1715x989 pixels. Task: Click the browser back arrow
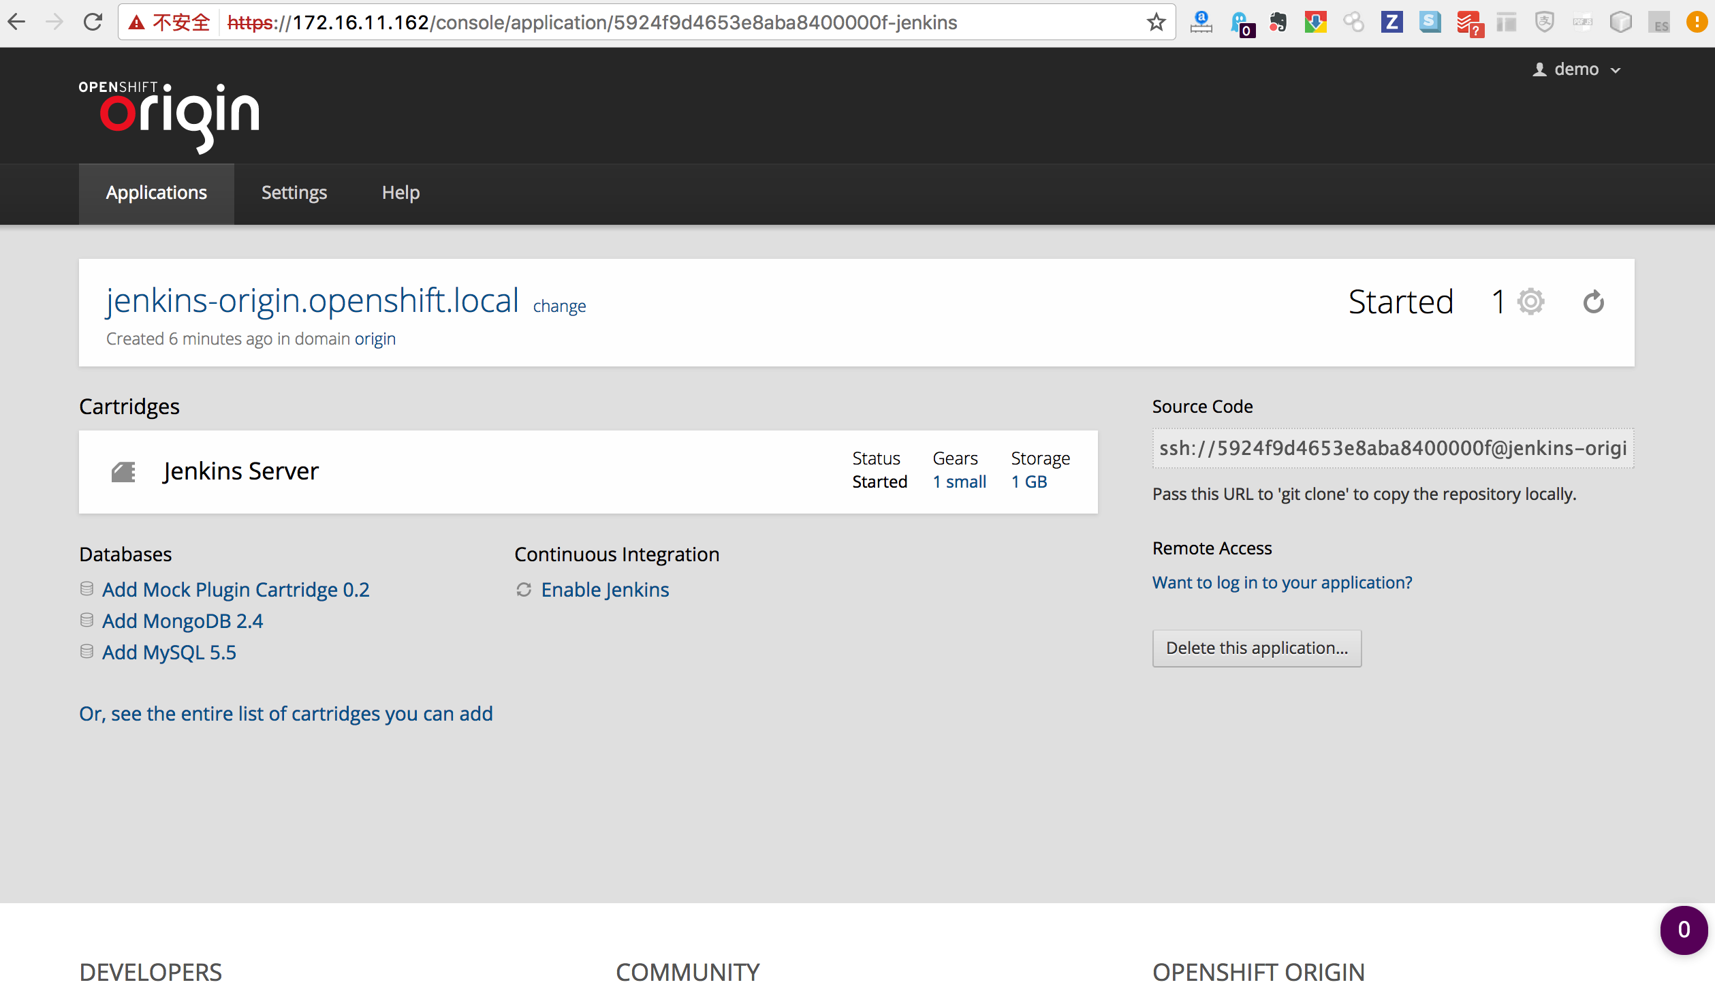(x=17, y=22)
